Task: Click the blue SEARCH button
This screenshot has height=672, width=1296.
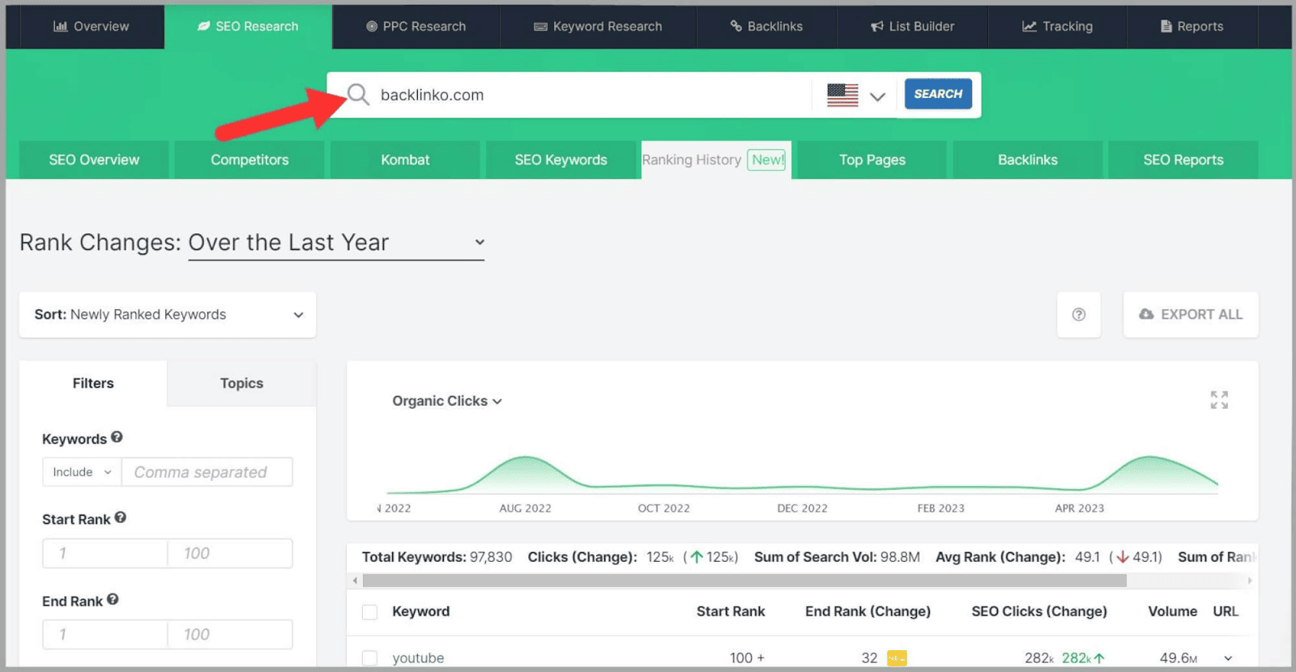Action: coord(938,94)
